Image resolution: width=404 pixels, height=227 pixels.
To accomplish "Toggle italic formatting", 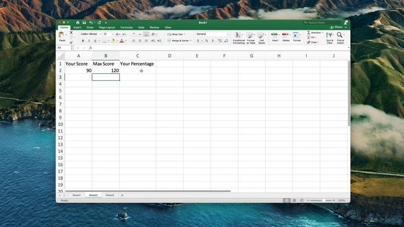I will (89, 40).
